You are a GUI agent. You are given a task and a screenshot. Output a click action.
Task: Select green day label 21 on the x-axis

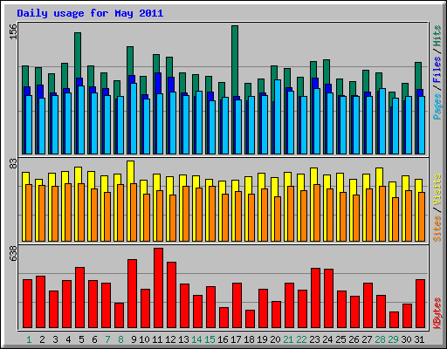click(288, 339)
